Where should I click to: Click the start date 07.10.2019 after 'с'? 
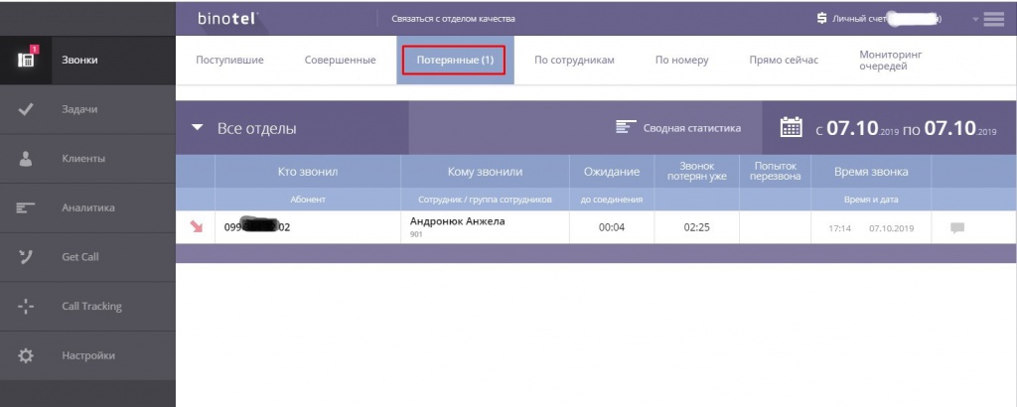tap(861, 128)
